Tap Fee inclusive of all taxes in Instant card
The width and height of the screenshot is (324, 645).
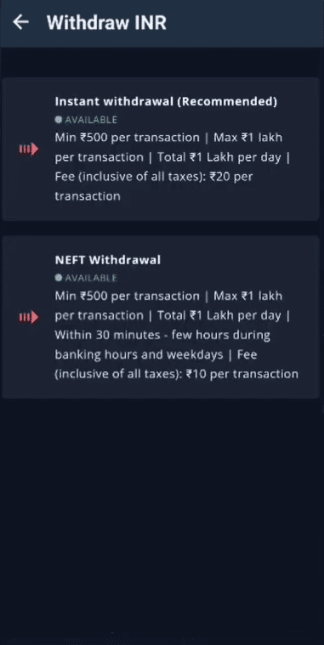130,177
